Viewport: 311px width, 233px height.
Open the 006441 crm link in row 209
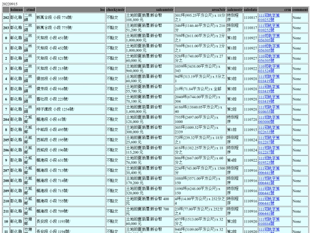(x=269, y=191)
